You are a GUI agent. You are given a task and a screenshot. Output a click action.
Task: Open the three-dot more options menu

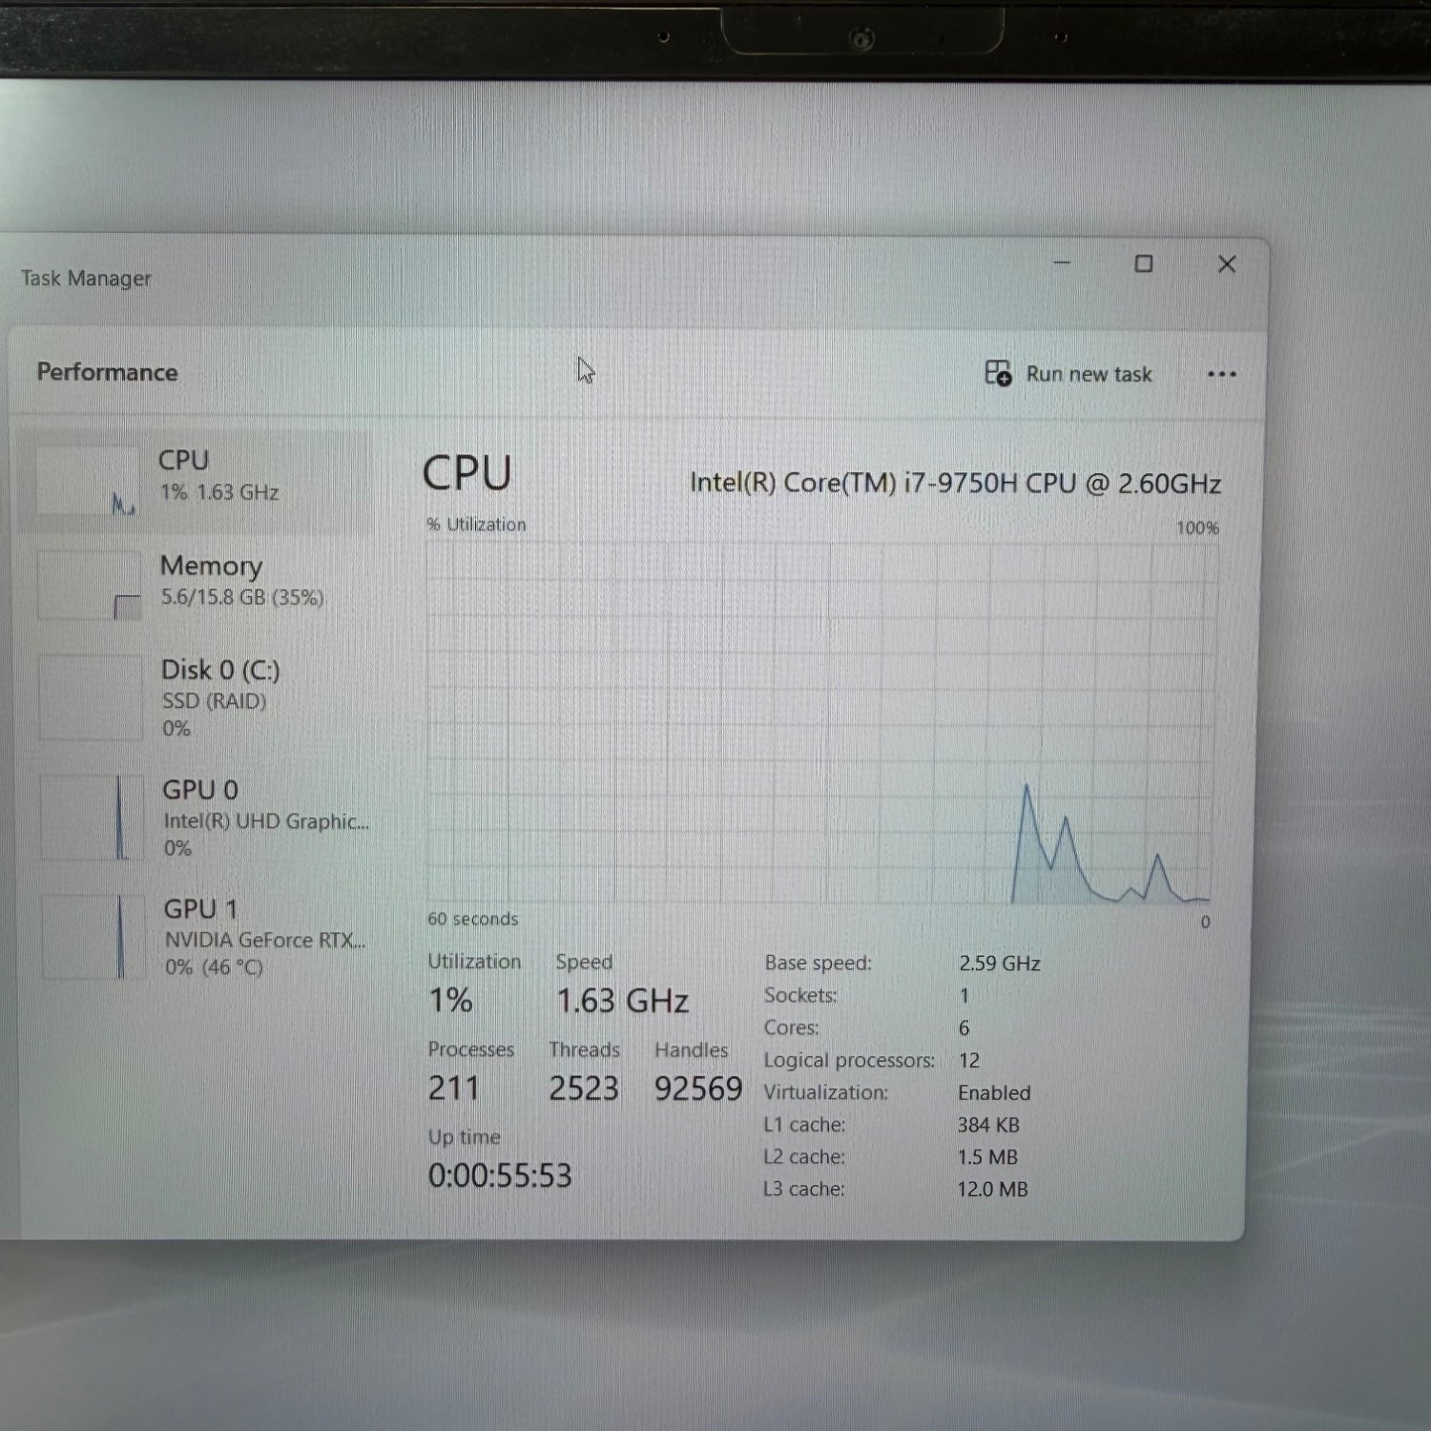pos(1221,374)
